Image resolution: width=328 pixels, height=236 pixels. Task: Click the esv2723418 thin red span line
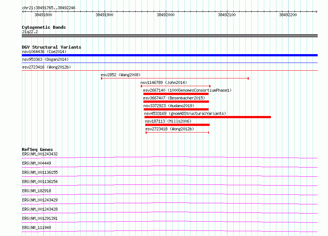177,133
